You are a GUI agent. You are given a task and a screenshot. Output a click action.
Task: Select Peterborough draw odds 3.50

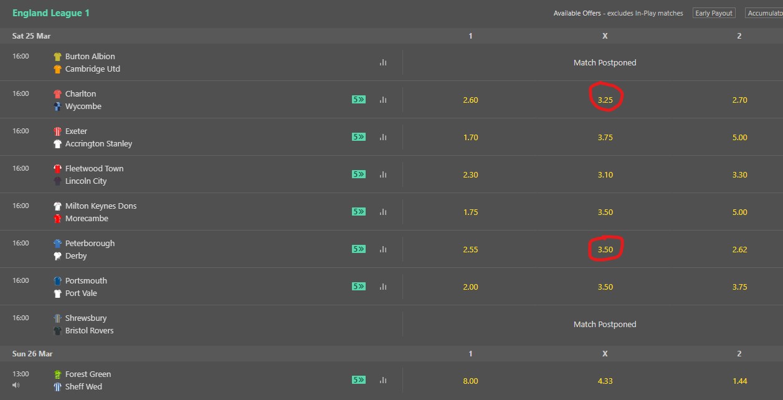click(x=605, y=249)
